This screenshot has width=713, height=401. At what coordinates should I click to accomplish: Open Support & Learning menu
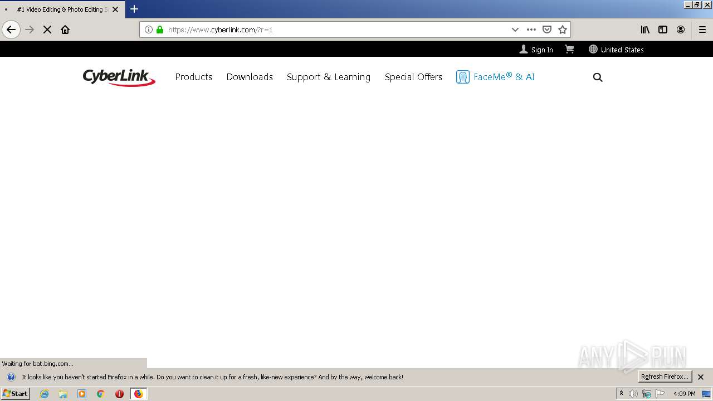(329, 77)
